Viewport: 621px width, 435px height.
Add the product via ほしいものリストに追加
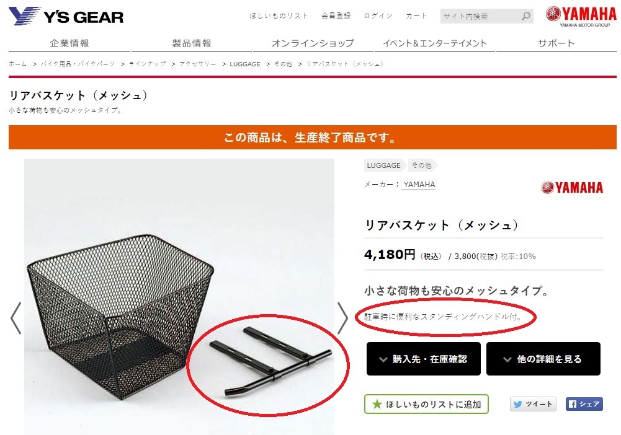click(x=426, y=404)
